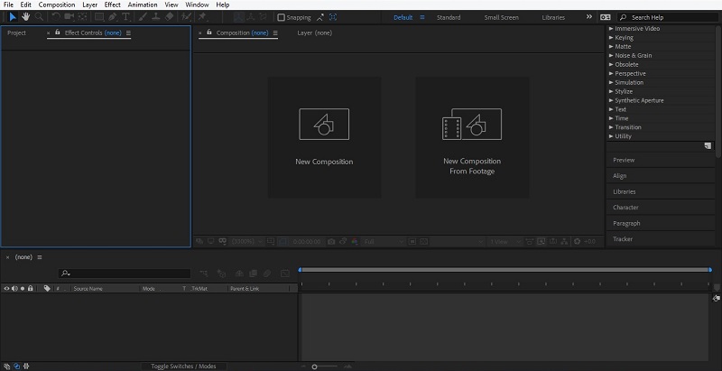Click the timeline zoom slider
722x371 pixels.
click(314, 366)
